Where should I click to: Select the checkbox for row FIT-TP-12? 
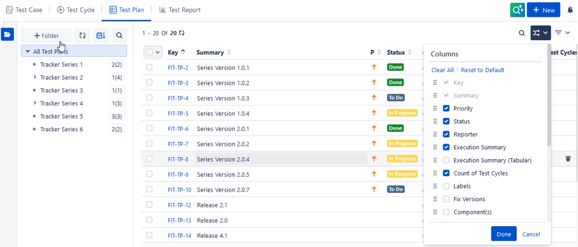(x=149, y=205)
